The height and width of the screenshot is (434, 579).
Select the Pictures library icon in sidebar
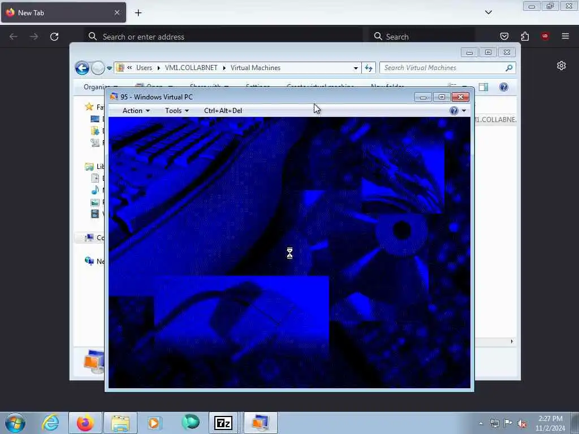(x=95, y=202)
